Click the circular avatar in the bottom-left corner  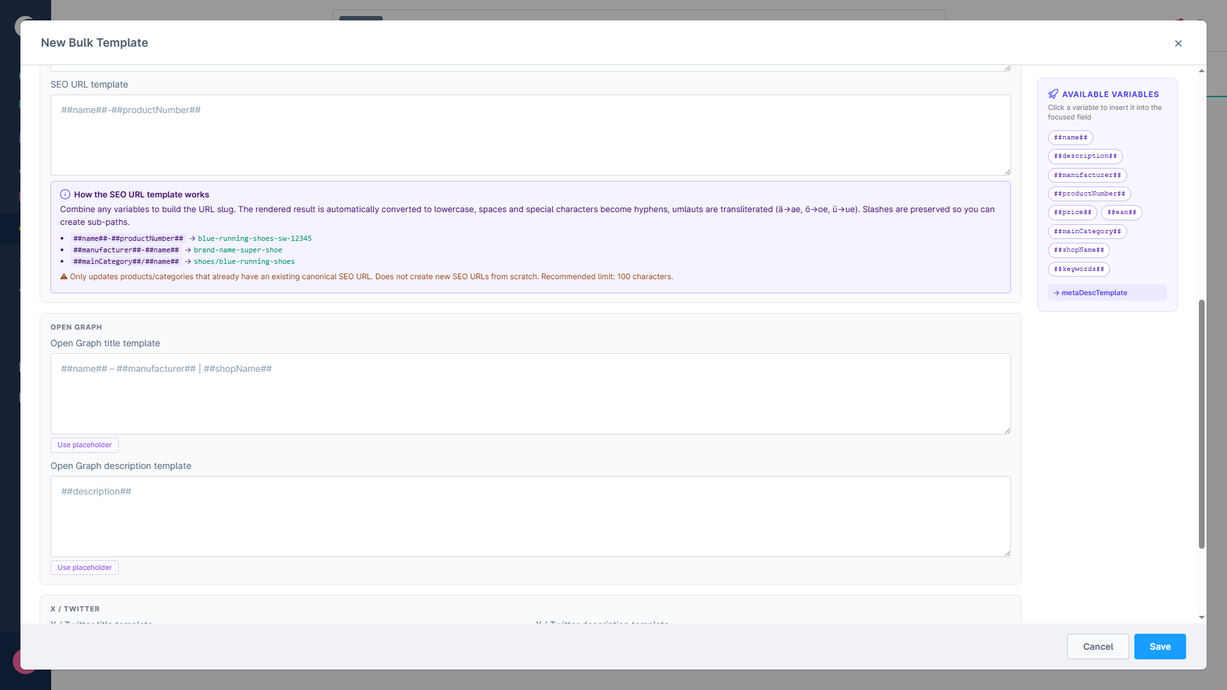[25, 661]
